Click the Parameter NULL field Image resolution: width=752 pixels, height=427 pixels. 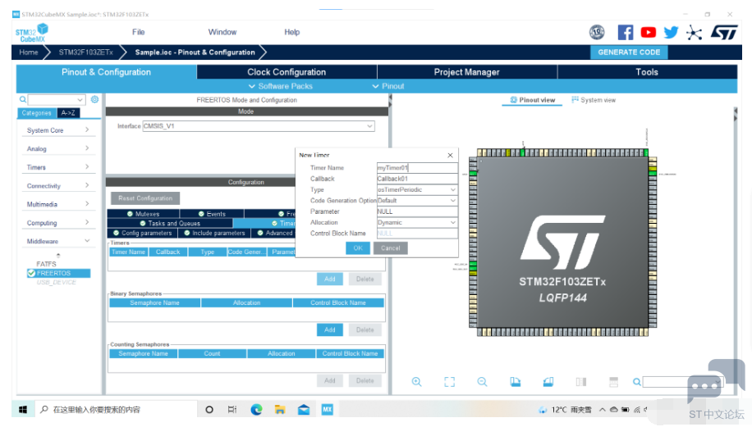click(x=417, y=211)
